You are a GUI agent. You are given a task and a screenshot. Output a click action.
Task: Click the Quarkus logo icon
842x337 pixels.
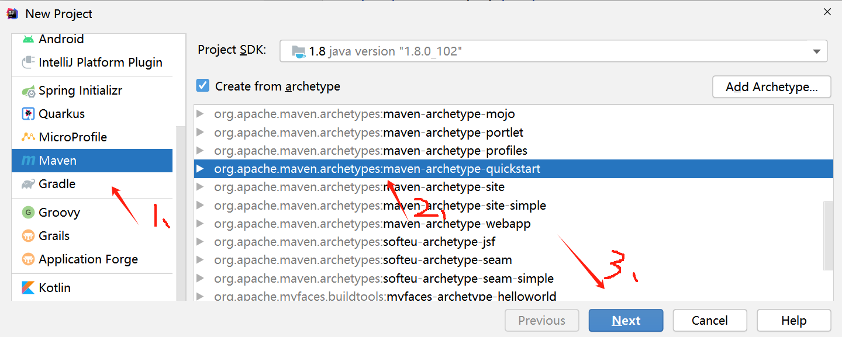point(28,114)
